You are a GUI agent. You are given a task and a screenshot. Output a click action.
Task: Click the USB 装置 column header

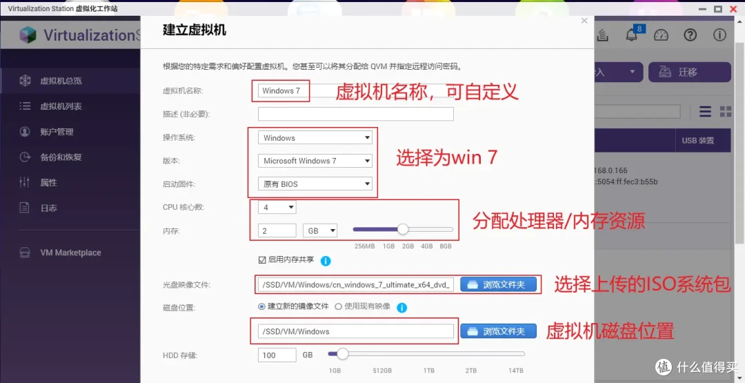697,140
